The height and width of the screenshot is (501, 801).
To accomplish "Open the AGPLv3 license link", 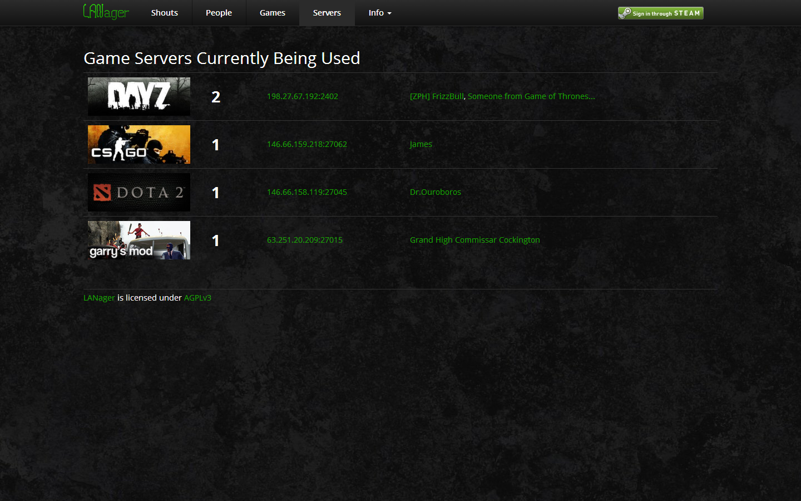I will pos(197,298).
